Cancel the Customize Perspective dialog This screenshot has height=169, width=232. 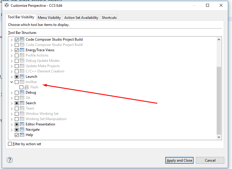click(210, 160)
